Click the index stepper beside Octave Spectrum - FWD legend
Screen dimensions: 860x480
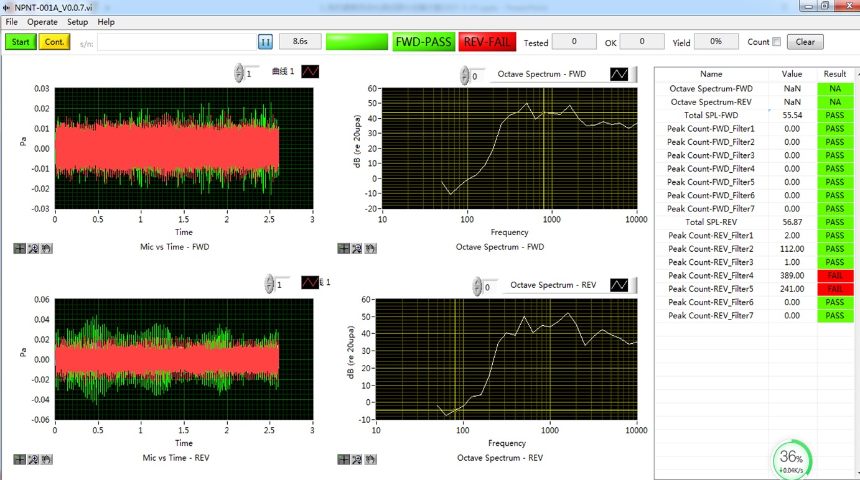point(465,76)
